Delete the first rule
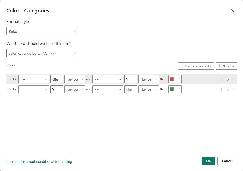The width and height of the screenshot is (243, 171). coord(233,79)
